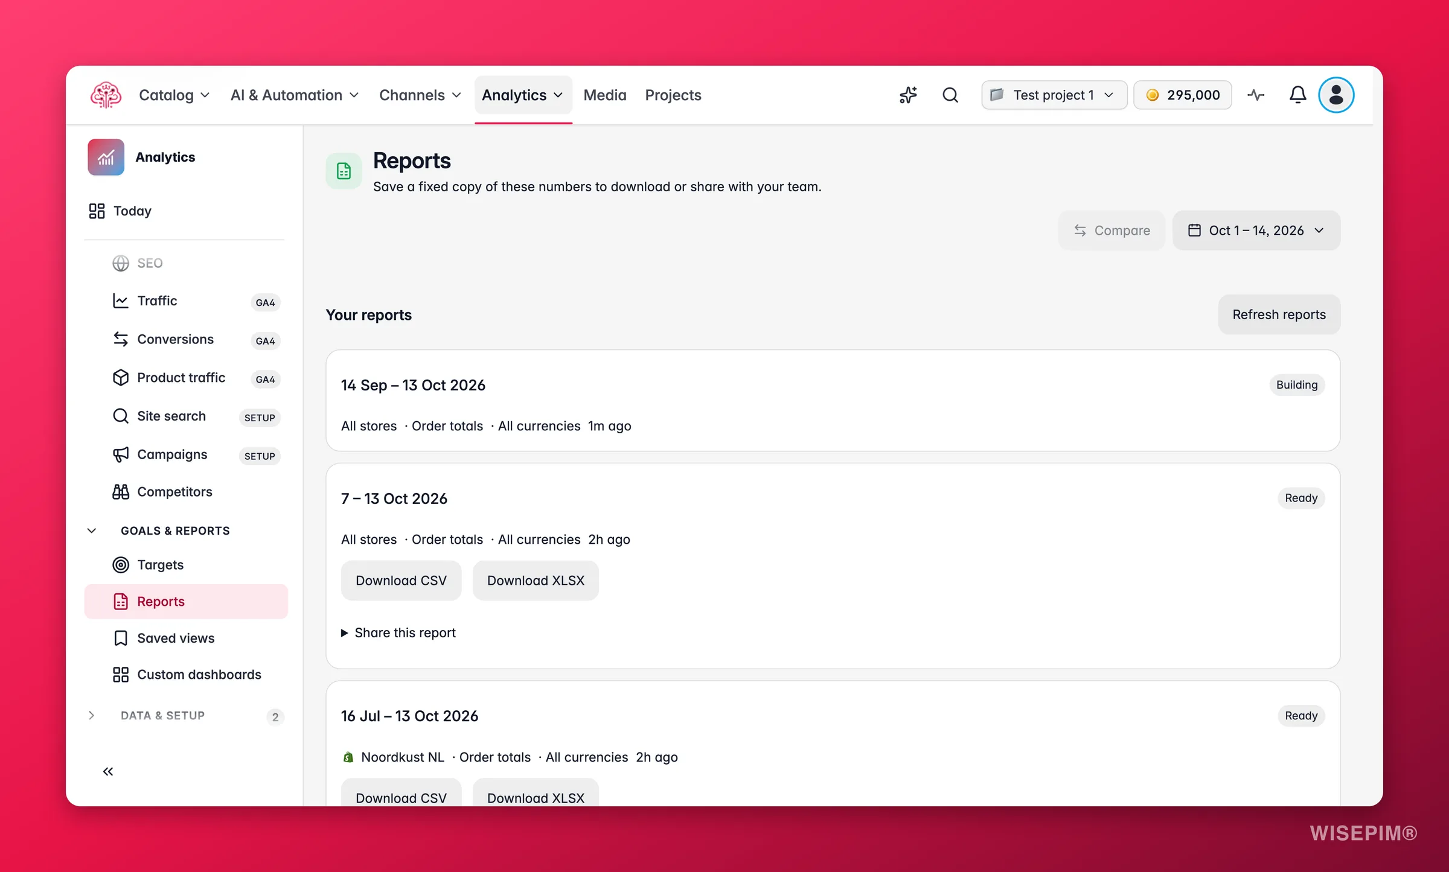The width and height of the screenshot is (1449, 872).
Task: Download XLSX for 7 – 13 Oct 2026
Action: 536,581
